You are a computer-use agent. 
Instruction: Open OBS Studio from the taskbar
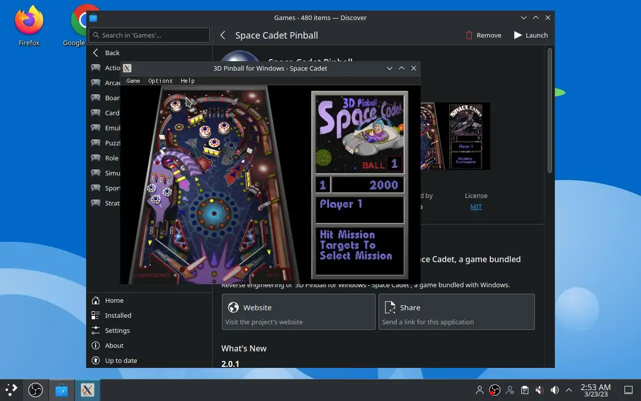36,389
